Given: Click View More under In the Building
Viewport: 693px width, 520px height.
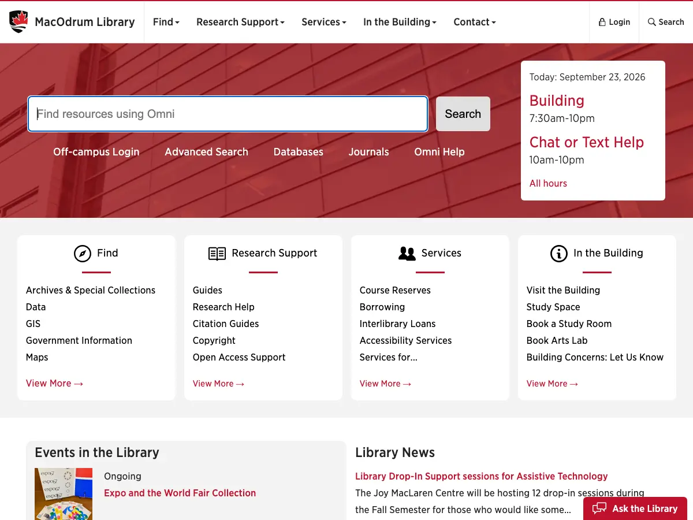Looking at the screenshot, I should click(x=552, y=384).
